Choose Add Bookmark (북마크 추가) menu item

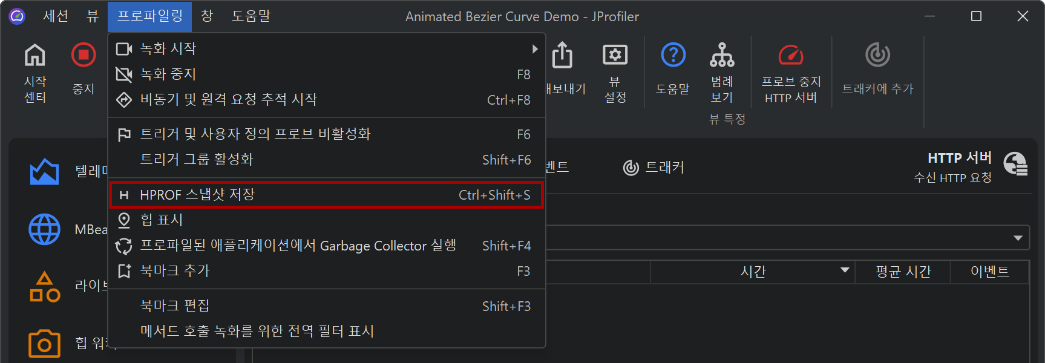pyautogui.click(x=175, y=271)
